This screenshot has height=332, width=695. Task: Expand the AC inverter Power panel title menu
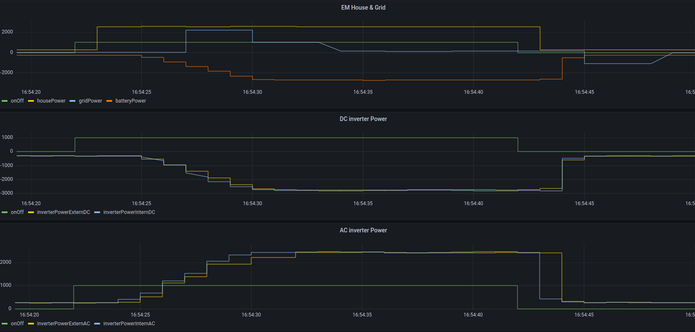click(x=363, y=230)
